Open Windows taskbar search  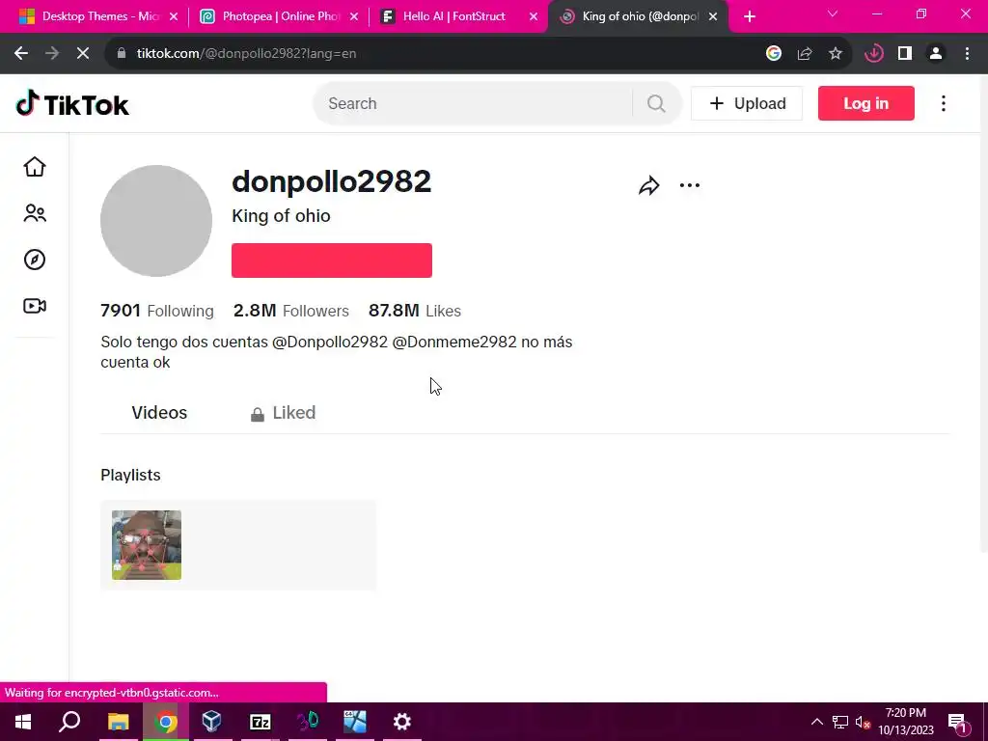(x=69, y=722)
